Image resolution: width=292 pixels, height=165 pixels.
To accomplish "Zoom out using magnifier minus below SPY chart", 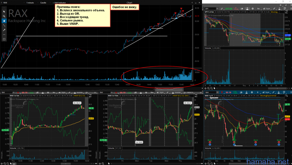I will click(211, 88).
